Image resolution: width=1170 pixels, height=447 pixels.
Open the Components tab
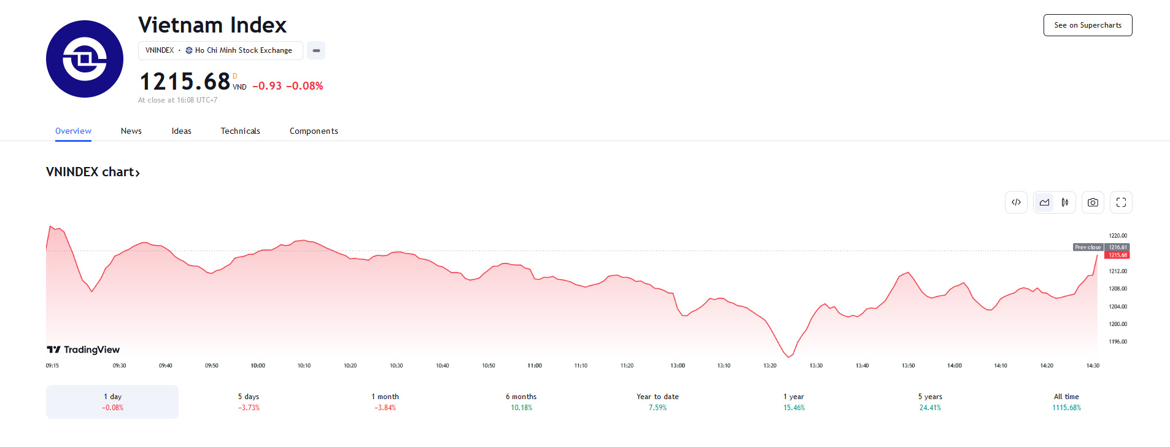pos(314,131)
